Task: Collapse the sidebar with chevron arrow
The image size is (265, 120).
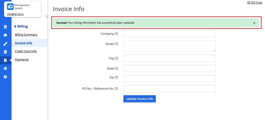Action: pyautogui.click(x=47, y=16)
